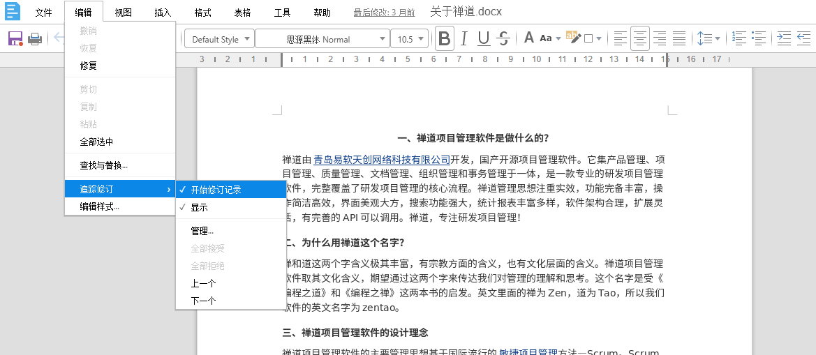Image resolution: width=816 pixels, height=355 pixels.
Task: Click the Aa change case icon
Action: coord(545,38)
